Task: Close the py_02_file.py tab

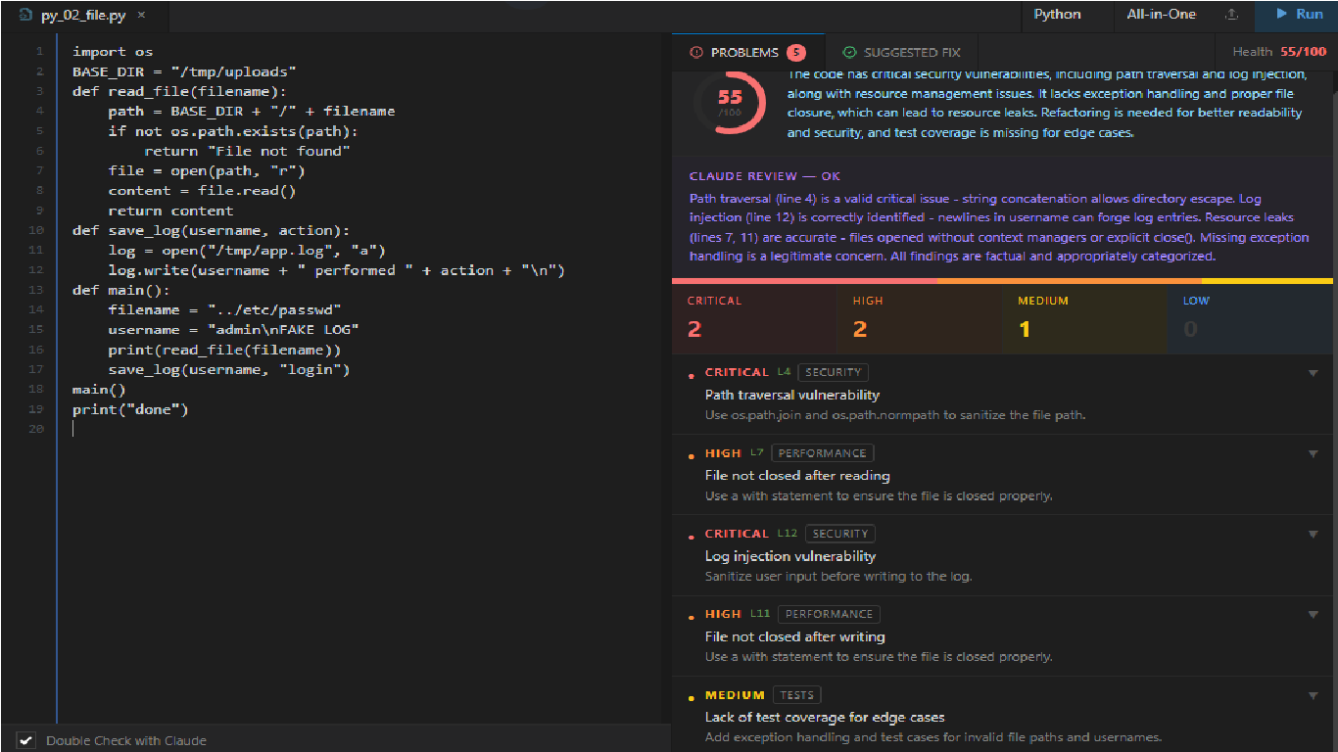Action: 141,16
